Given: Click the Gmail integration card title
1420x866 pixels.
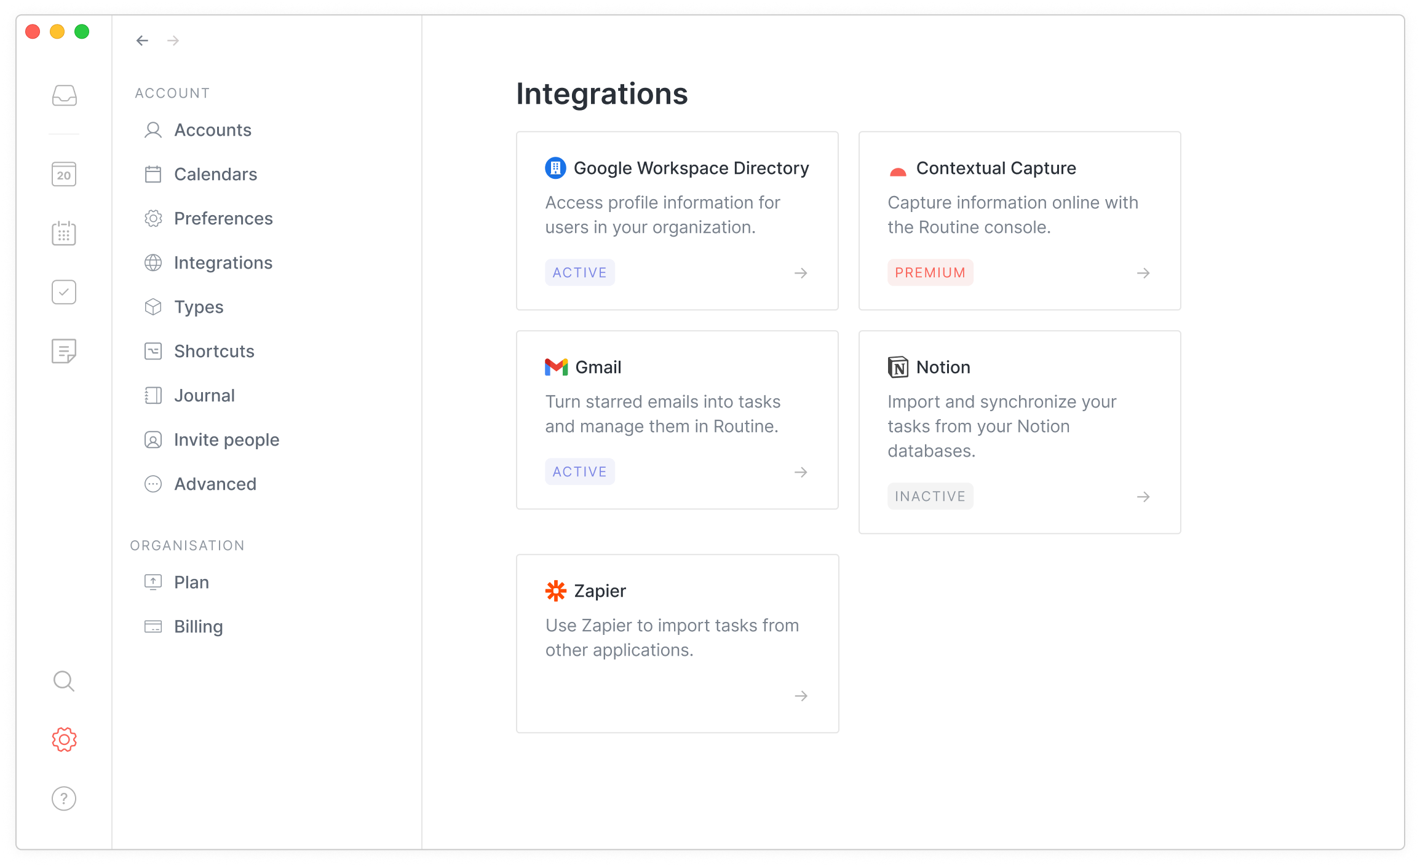Looking at the screenshot, I should [598, 368].
